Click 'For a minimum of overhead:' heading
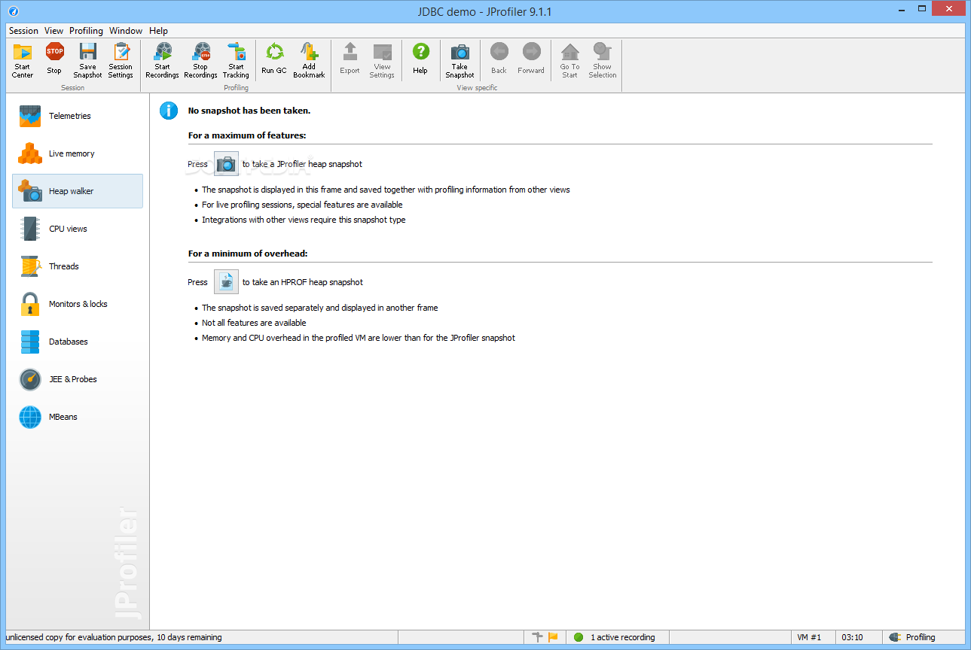 (x=248, y=254)
